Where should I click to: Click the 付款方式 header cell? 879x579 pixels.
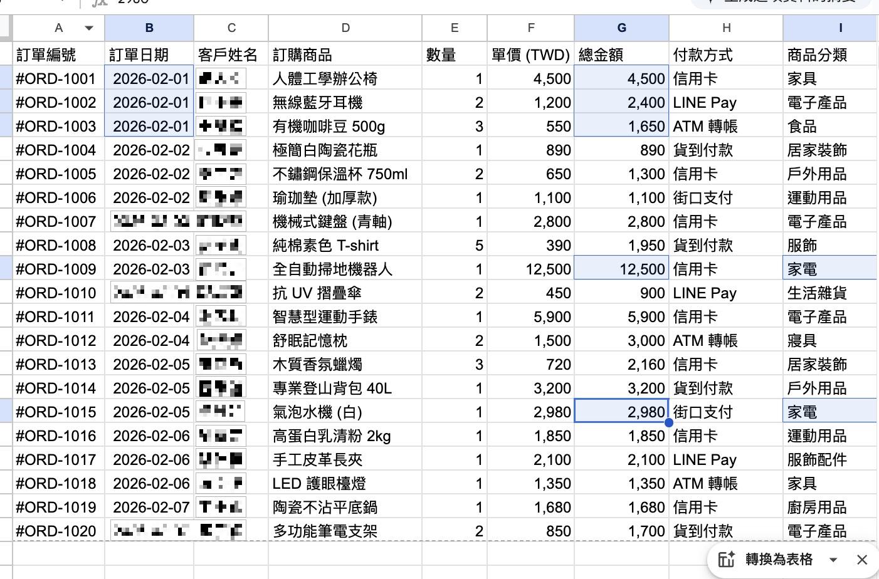(x=726, y=55)
